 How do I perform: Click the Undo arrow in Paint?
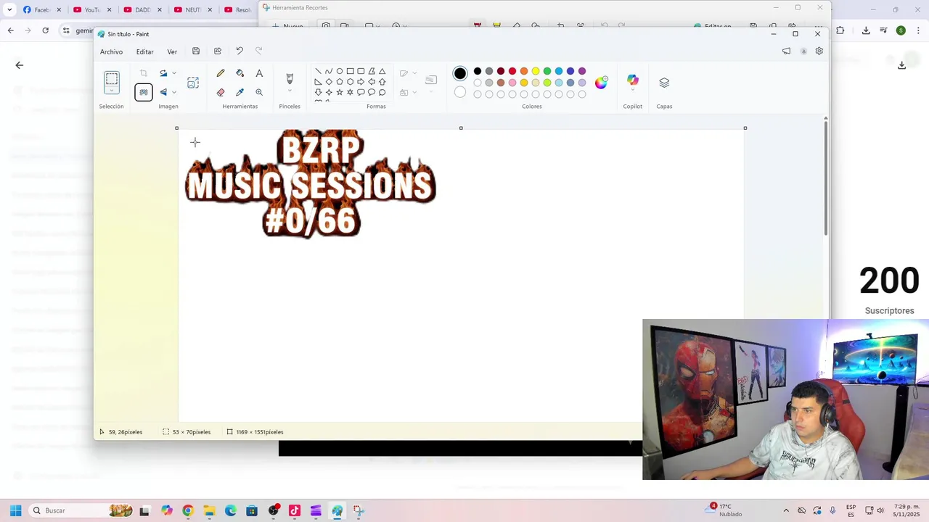[x=239, y=51]
